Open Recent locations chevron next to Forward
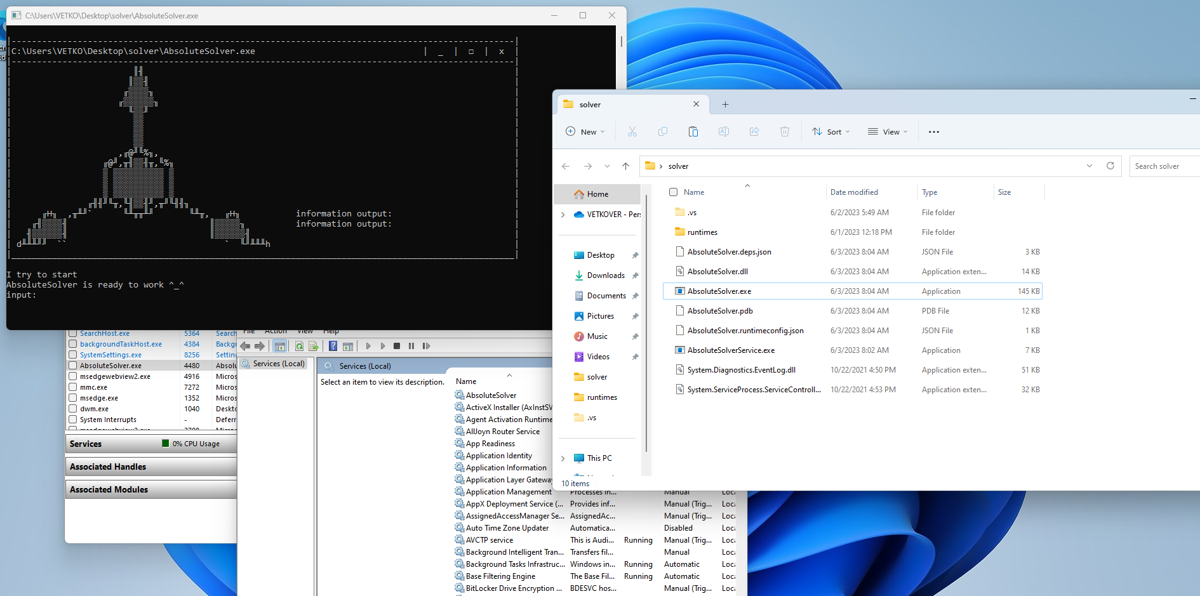1200x596 pixels. [607, 166]
